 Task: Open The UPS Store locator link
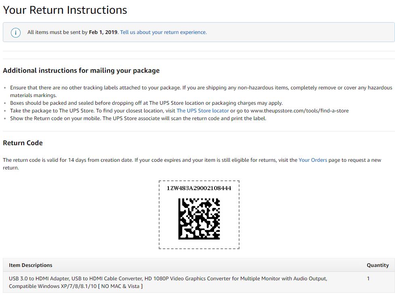pos(202,111)
